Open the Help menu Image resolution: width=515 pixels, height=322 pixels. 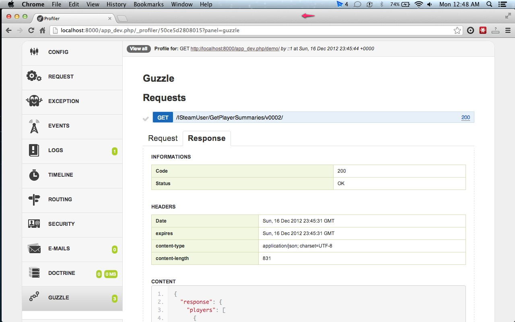tap(206, 4)
